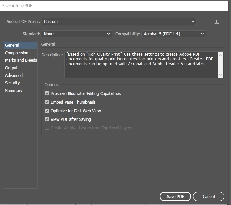Screen dimensions: 231x205
Task: Switch to the Compression section
Action: pos(21,53)
